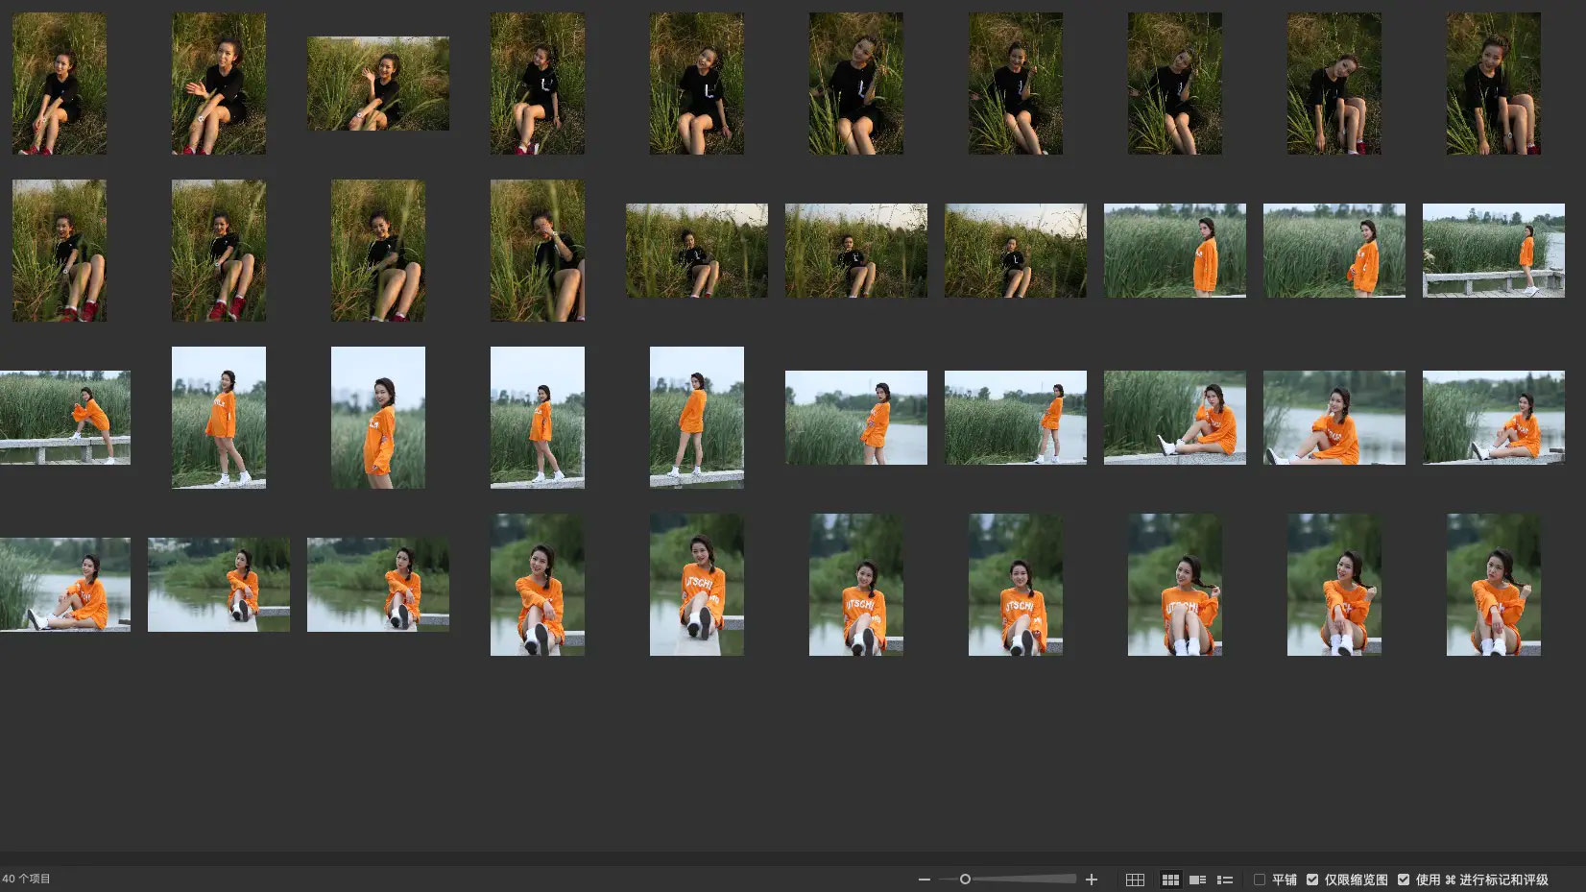Image resolution: width=1586 pixels, height=892 pixels.
Task: Toggle 使用 ⌘ 进行标记和评级 checkbox
Action: pos(1404,880)
